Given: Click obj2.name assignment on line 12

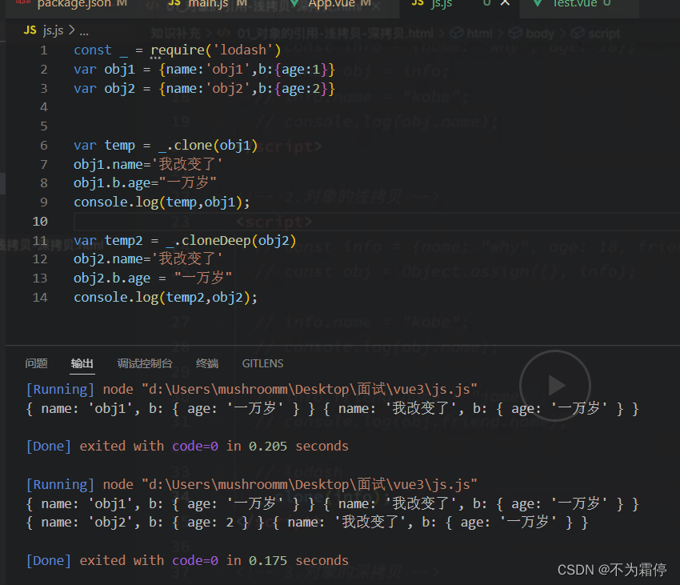Looking at the screenshot, I should point(148,259).
